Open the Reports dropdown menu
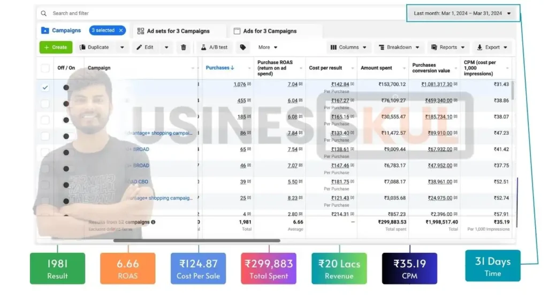The width and height of the screenshot is (548, 308). (448, 48)
